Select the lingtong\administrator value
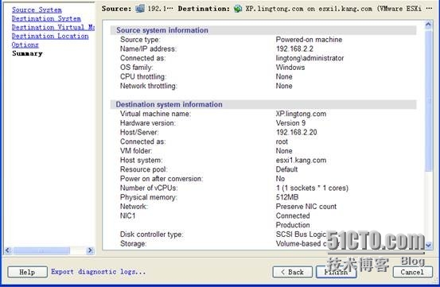Image resolution: width=440 pixels, height=287 pixels. [x=310, y=58]
